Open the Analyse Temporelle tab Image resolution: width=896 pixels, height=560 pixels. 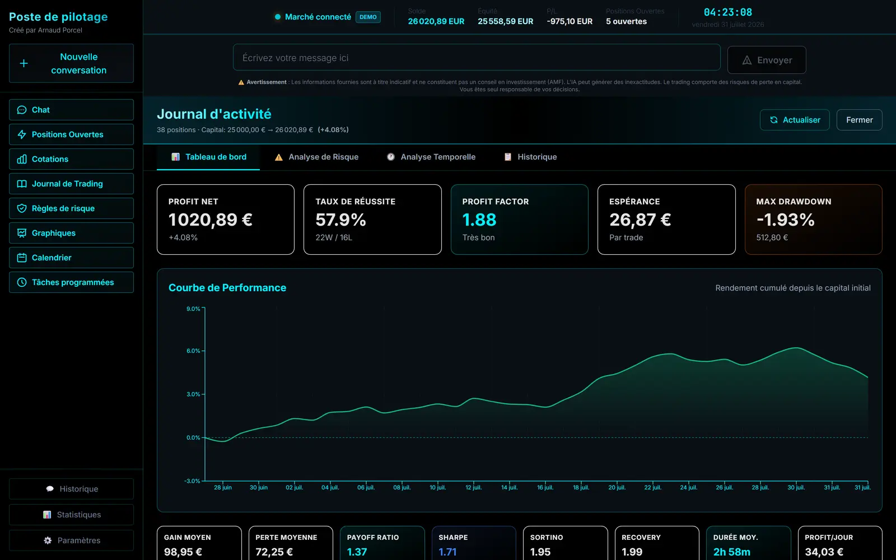pos(431,157)
